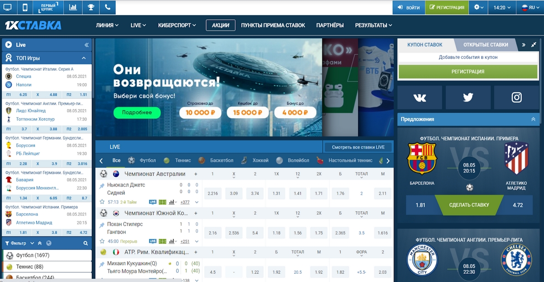Expand the Фильтр dropdown
The width and height of the screenshot is (544, 282).
pos(20,243)
